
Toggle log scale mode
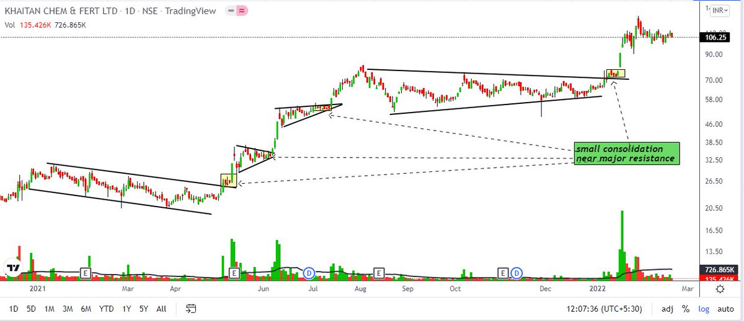[x=704, y=309]
